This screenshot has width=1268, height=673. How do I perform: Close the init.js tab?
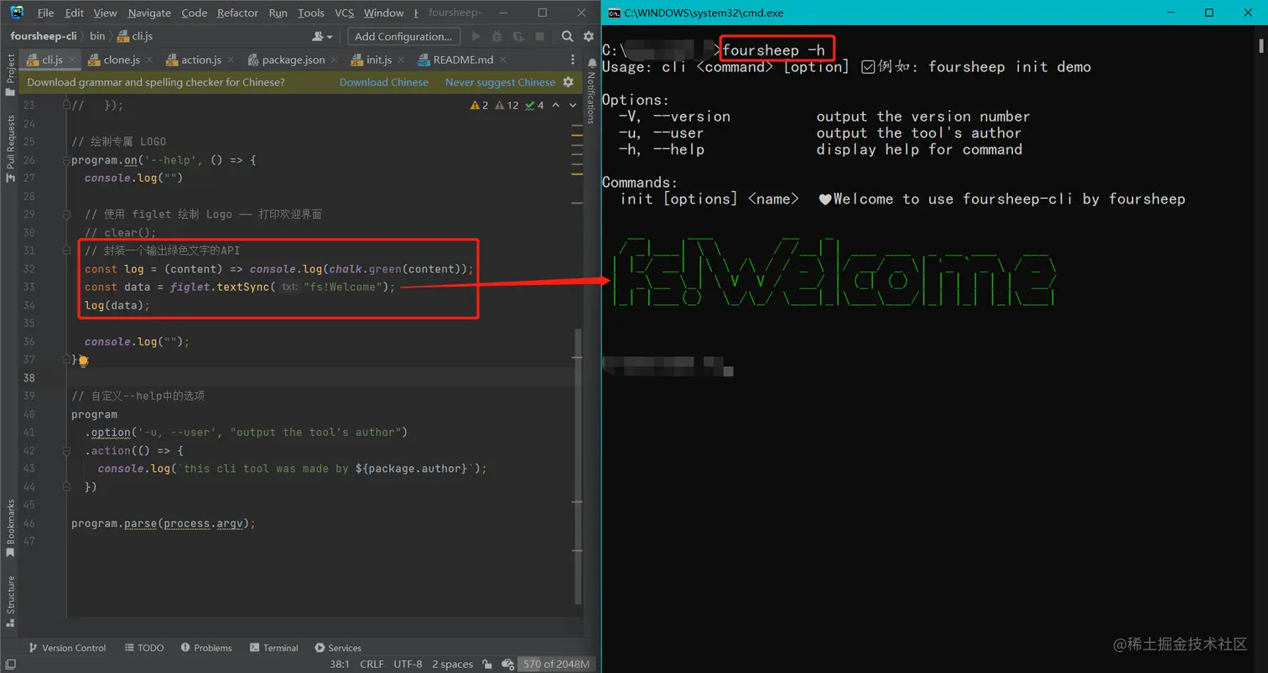tap(400, 60)
